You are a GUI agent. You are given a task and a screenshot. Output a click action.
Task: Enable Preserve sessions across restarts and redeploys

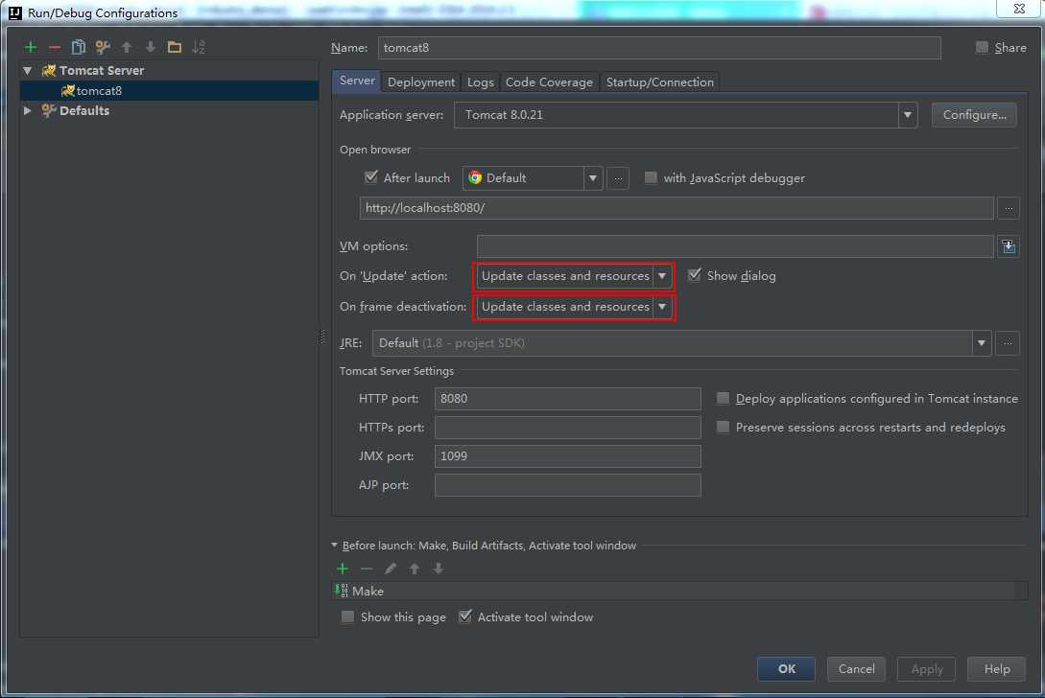tap(724, 427)
